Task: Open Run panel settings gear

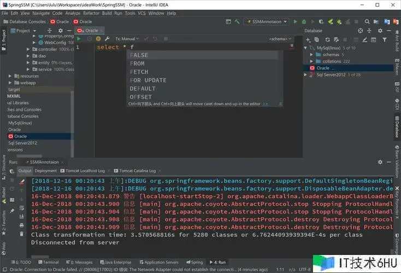Action: [x=381, y=162]
